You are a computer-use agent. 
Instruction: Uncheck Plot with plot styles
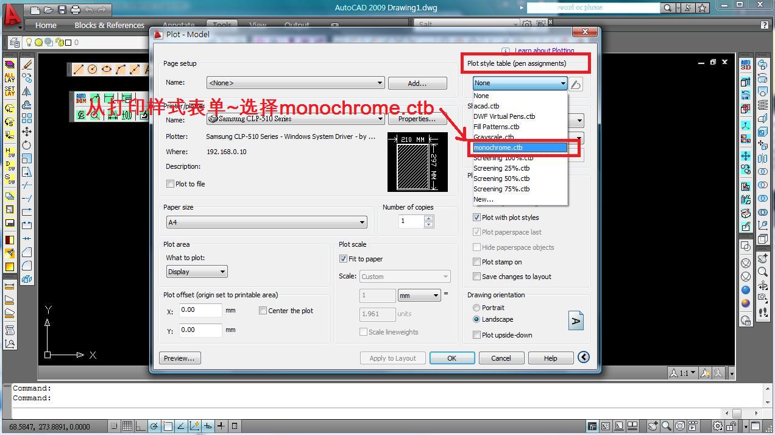pos(477,217)
